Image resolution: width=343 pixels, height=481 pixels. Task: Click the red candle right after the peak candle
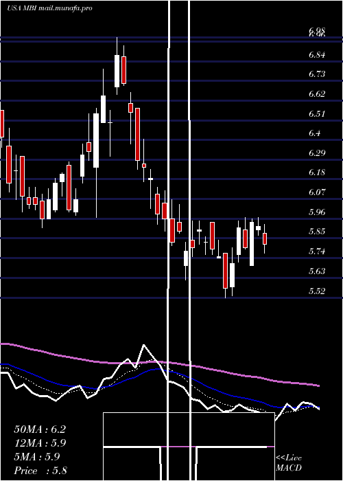point(123,70)
